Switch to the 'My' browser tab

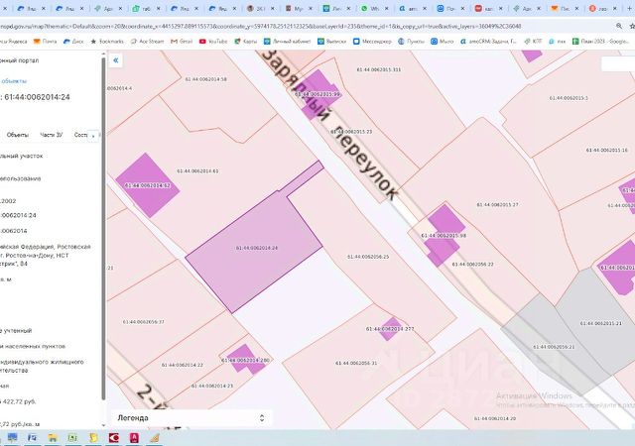pos(298,8)
